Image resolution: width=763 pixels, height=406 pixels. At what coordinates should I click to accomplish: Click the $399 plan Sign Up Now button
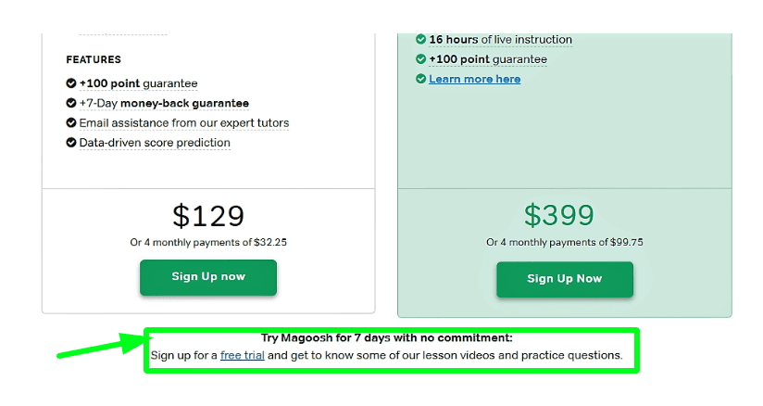(x=564, y=279)
